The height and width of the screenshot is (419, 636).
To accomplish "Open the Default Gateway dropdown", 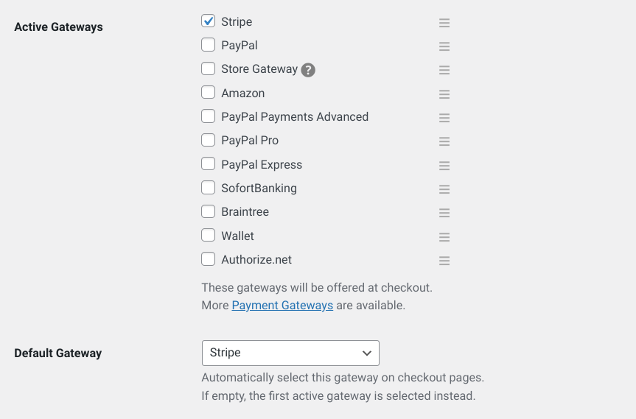I will click(x=290, y=353).
